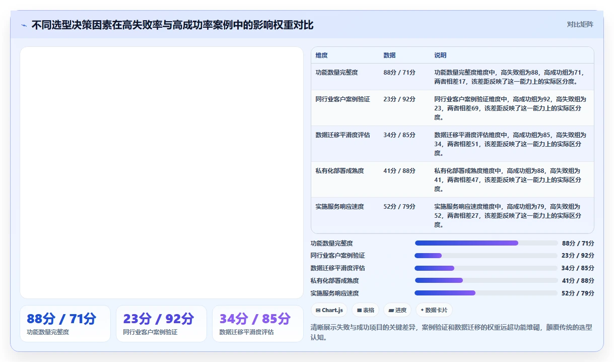The height and width of the screenshot is (362, 614).
Task: Select the 表格 chip
Action: point(366,310)
